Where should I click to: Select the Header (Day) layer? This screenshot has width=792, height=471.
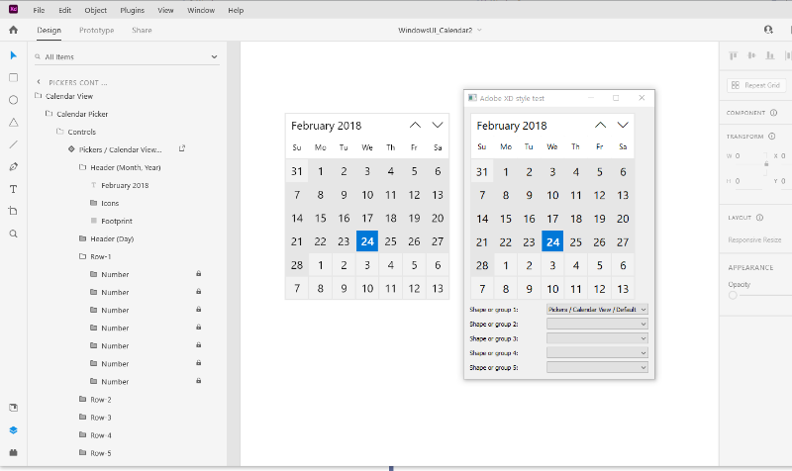[112, 238]
